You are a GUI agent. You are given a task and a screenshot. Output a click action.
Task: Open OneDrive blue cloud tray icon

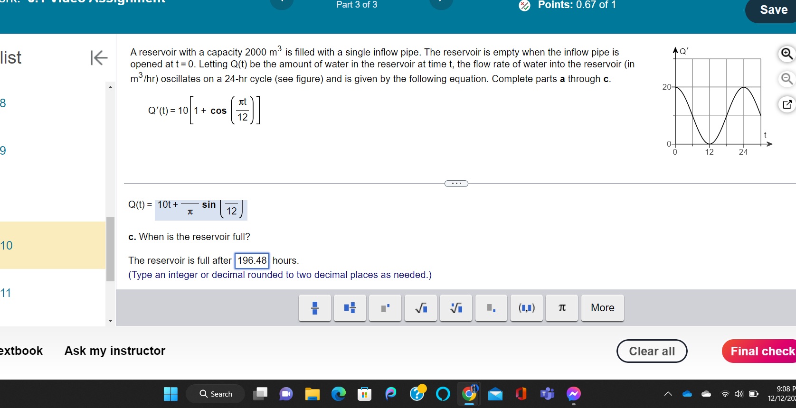point(687,394)
